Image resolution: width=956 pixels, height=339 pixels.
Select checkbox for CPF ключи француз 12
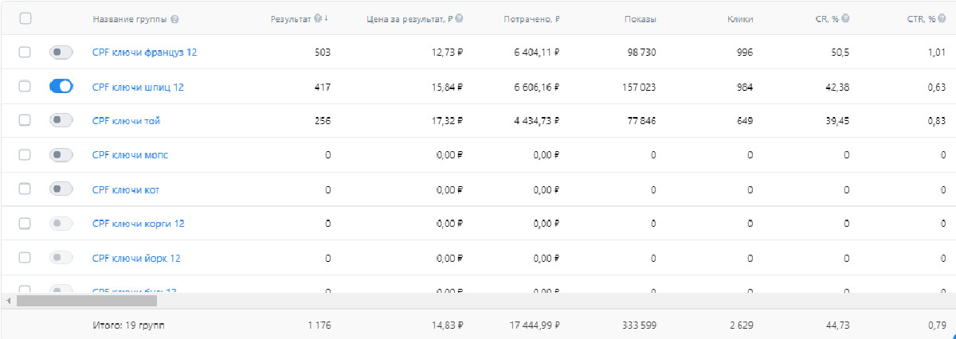pos(25,53)
